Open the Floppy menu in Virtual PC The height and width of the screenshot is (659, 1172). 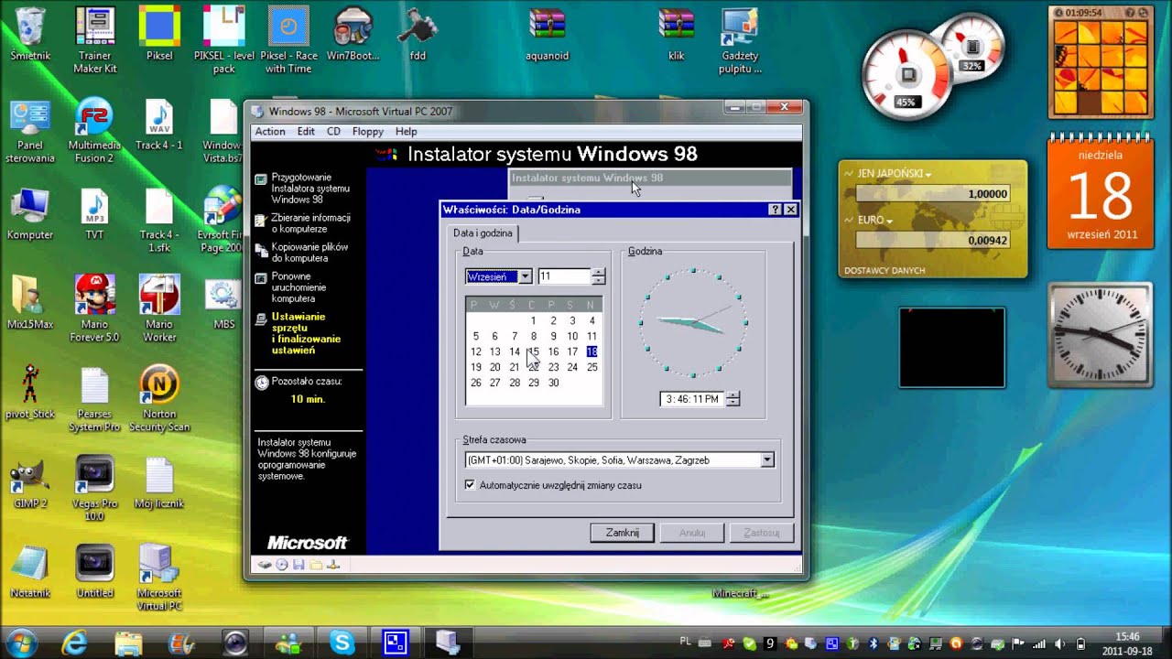368,132
